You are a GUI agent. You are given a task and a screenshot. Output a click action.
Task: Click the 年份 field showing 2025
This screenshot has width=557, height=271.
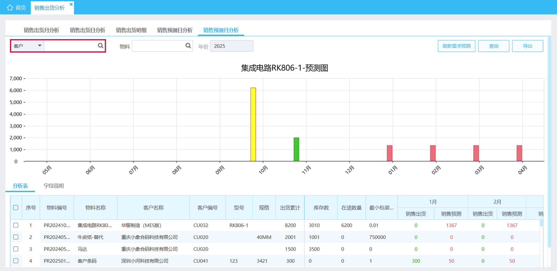click(x=232, y=46)
